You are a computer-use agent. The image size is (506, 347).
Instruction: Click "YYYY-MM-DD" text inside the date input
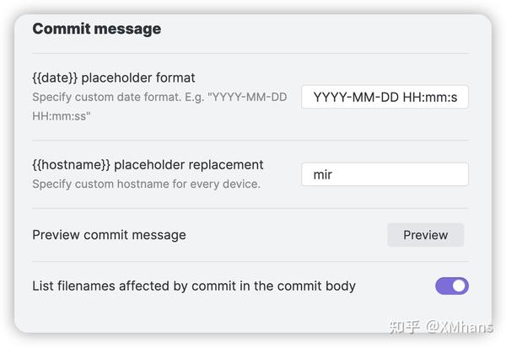pos(351,98)
